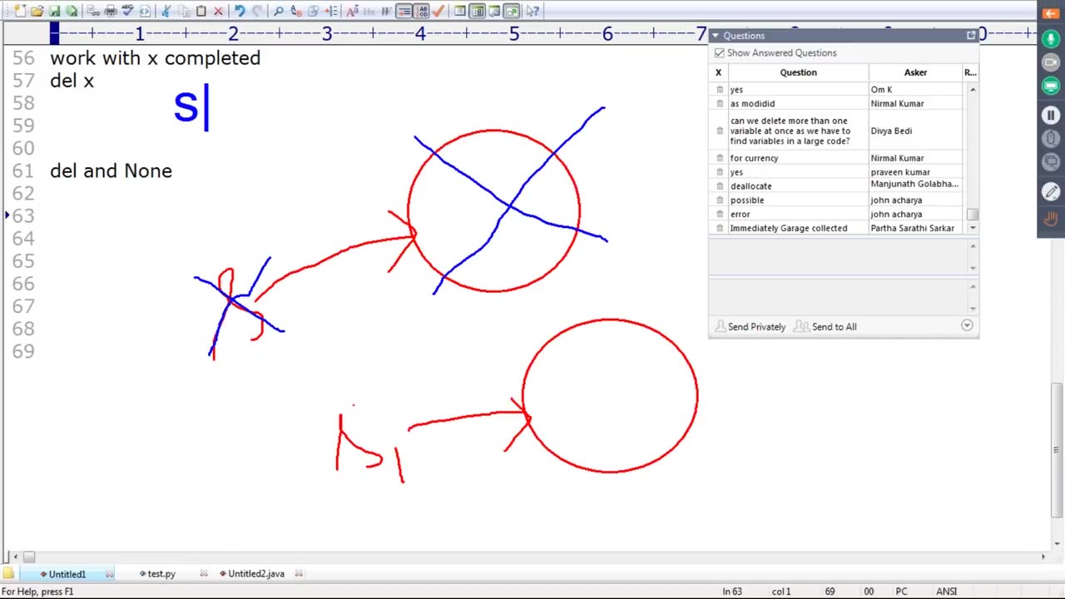The height and width of the screenshot is (599, 1065).
Task: Click the raise hand icon
Action: click(x=1051, y=219)
